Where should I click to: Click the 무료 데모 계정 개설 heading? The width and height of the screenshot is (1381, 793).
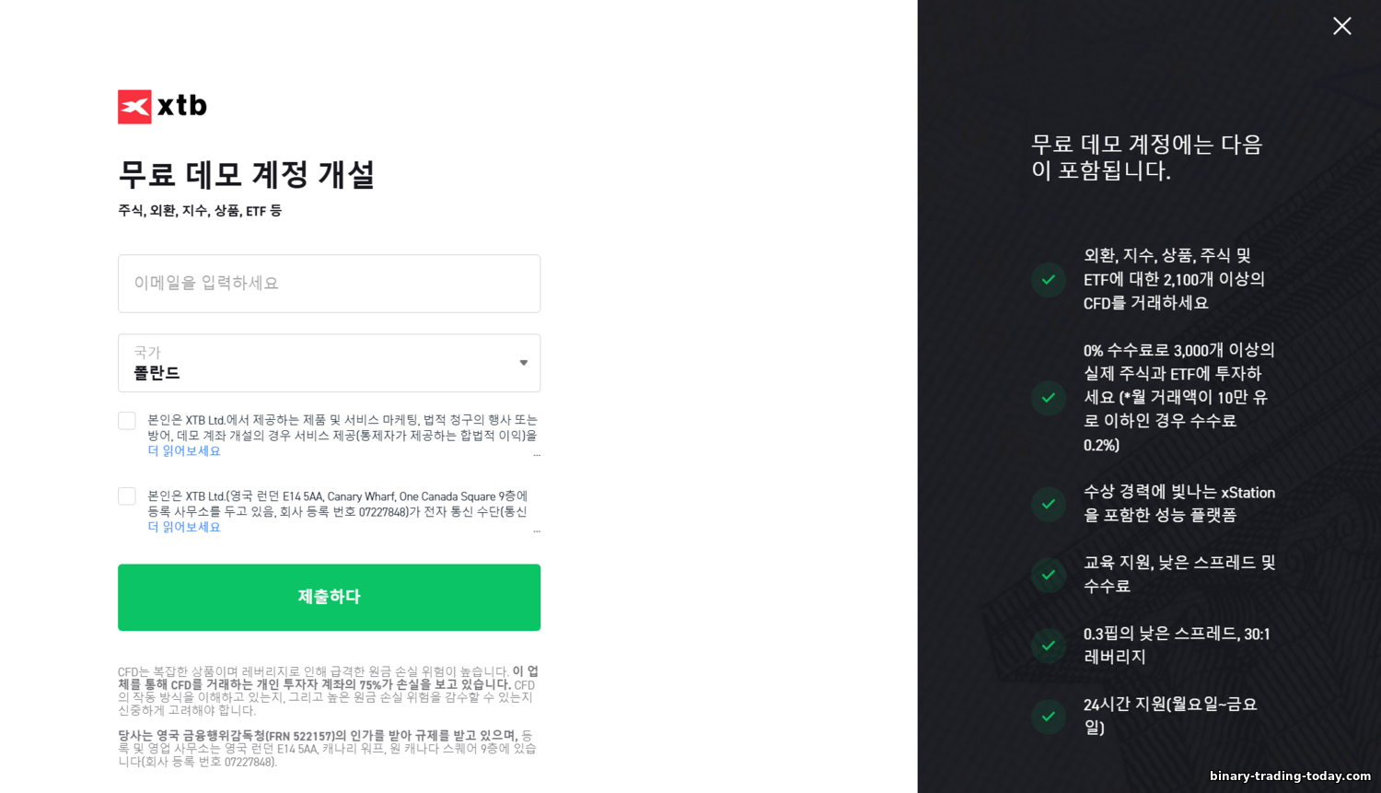pos(247,175)
